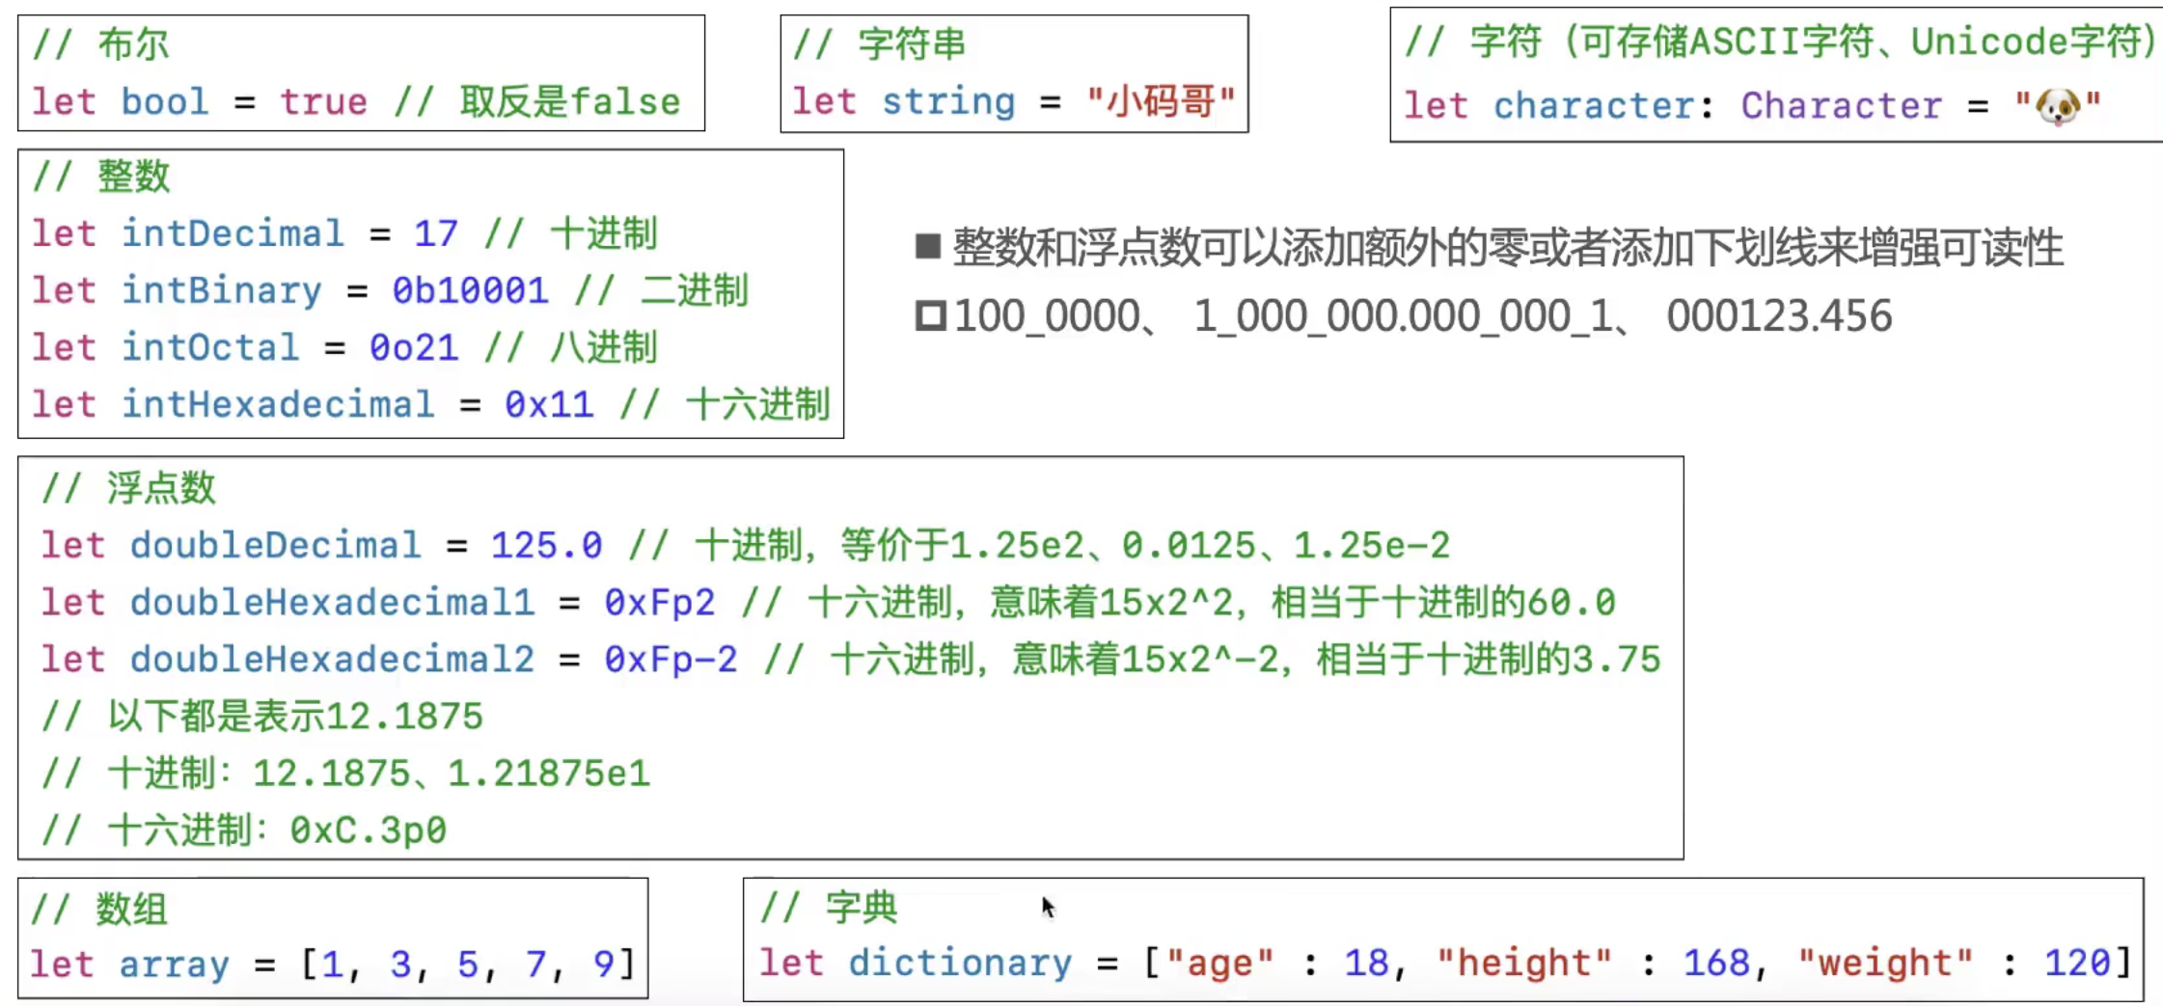Click the example '1_000_000.000_000_1'
2163x1006 pixels.
(x=1404, y=316)
